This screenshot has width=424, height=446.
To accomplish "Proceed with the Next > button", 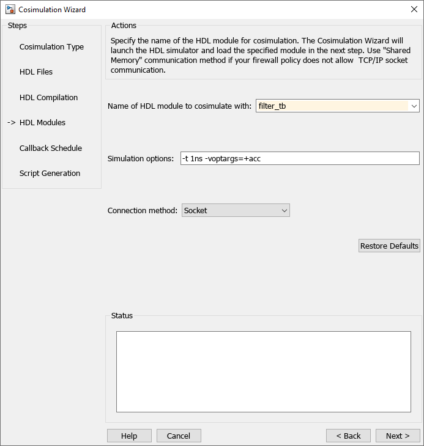I will [398, 436].
